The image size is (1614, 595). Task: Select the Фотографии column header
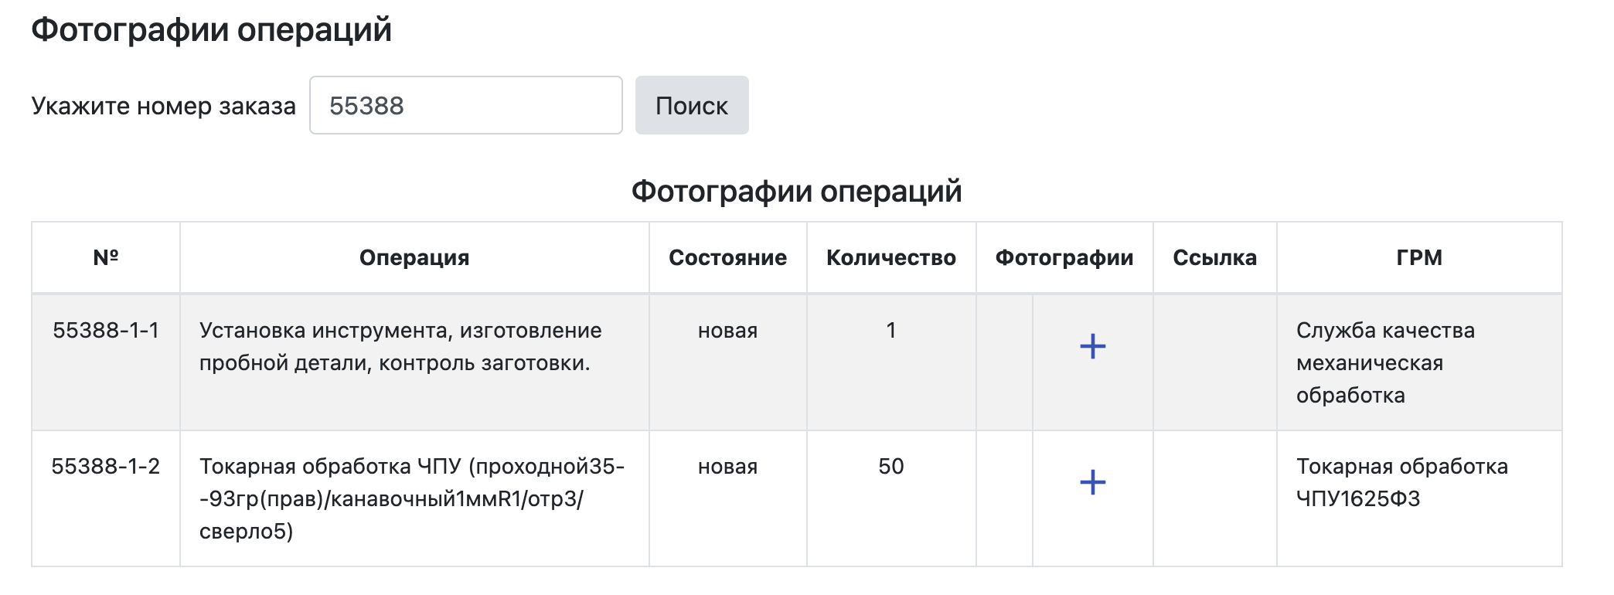pyautogui.click(x=1064, y=257)
